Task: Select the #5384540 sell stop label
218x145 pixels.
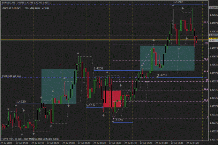Action: pyautogui.click(x=12, y=76)
